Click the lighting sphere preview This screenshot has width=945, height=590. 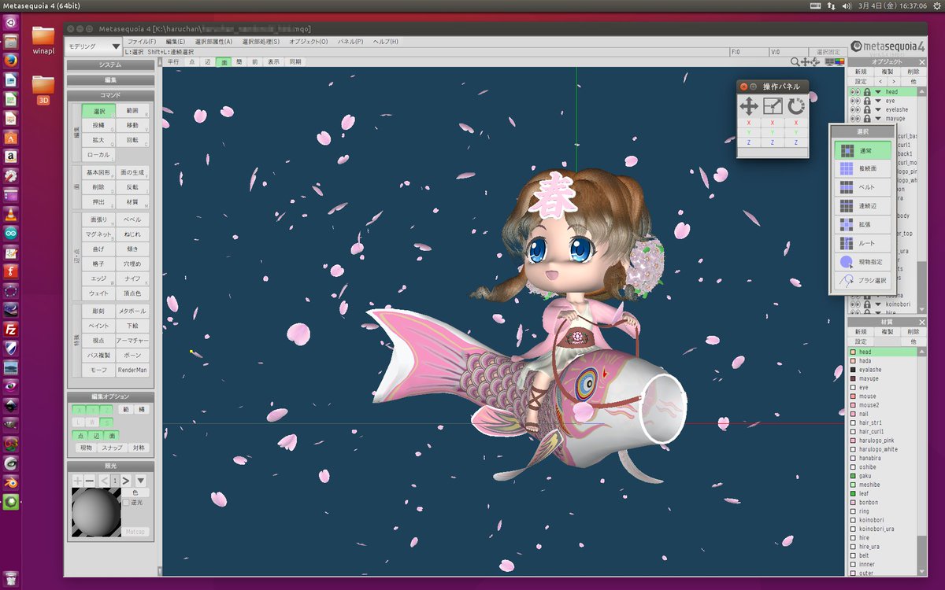[96, 512]
